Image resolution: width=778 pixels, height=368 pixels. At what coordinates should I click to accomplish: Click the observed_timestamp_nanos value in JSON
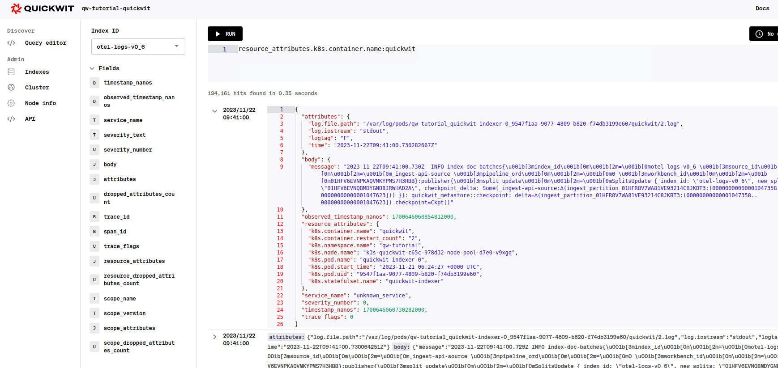coord(423,217)
